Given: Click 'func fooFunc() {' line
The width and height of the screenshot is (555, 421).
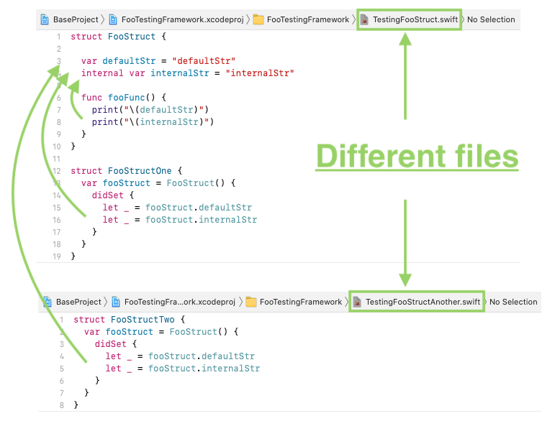Looking at the screenshot, I should (x=124, y=98).
